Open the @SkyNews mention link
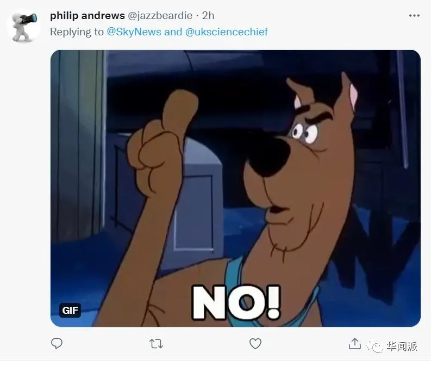The height and width of the screenshot is (365, 431). (x=134, y=32)
